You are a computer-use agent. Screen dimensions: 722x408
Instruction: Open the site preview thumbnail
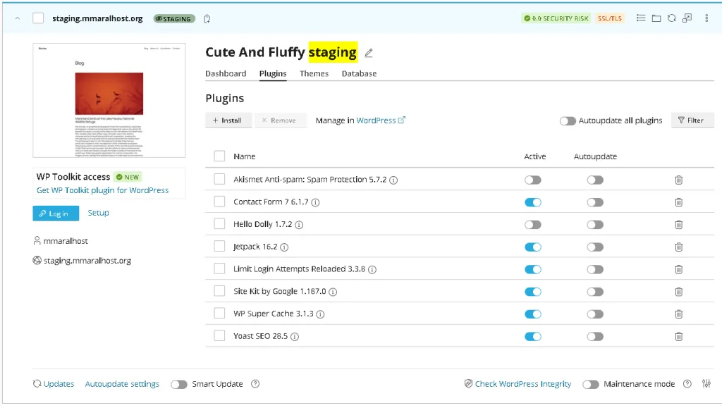click(x=109, y=100)
